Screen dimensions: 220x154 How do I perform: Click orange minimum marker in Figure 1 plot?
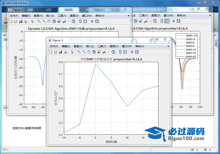coord(43,84)
